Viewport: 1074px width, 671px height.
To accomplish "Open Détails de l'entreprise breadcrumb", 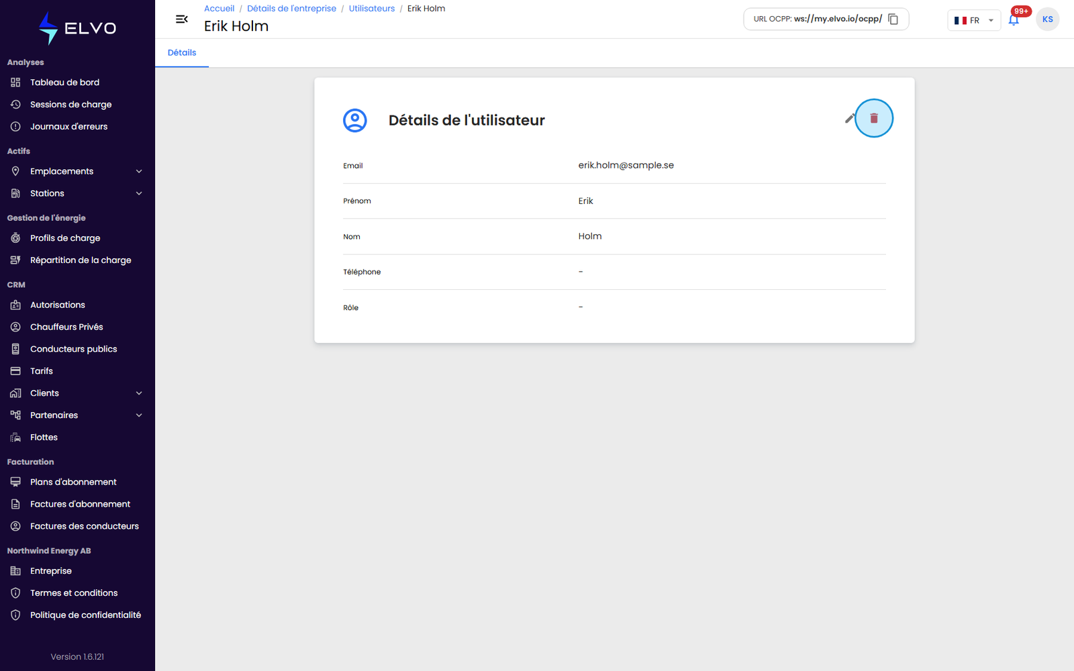I will coord(291,9).
